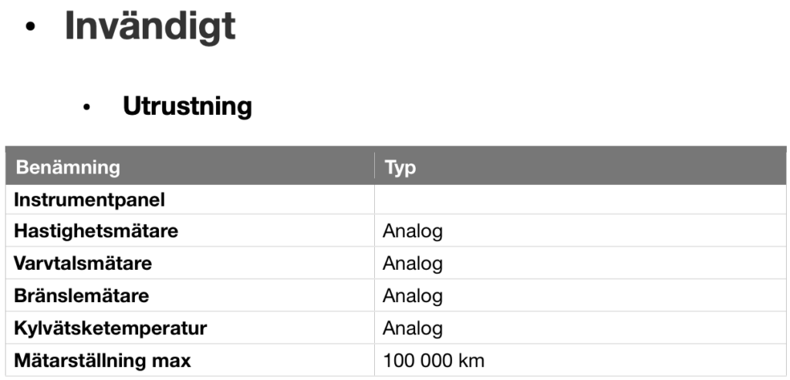Viewport: 790px width, 380px height.
Task: Click the Utrustning subheading
Action: coord(187,106)
